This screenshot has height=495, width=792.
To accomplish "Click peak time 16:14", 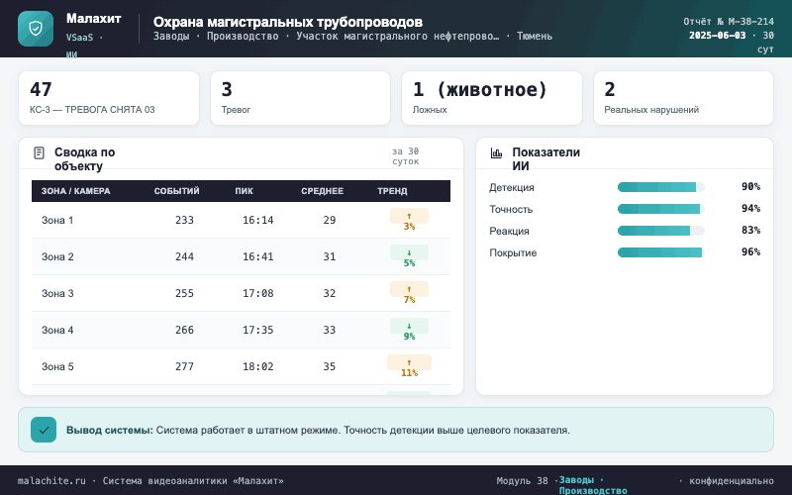I will (258, 220).
